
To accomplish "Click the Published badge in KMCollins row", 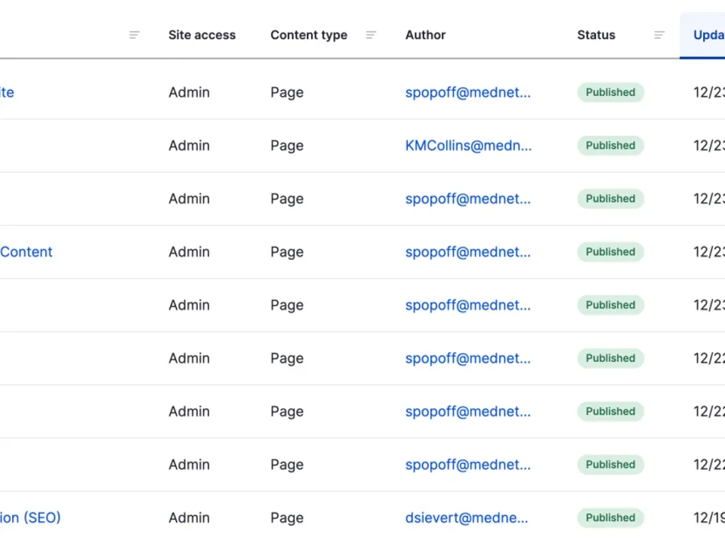I will (610, 146).
